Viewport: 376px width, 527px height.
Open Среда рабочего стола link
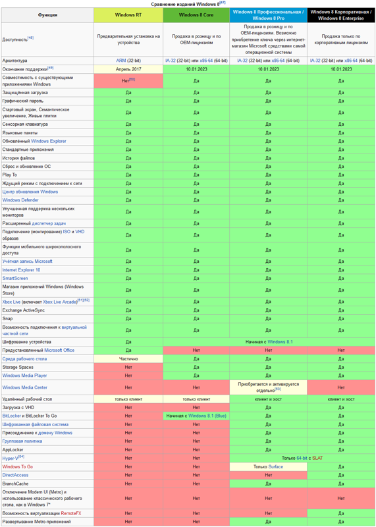(24, 359)
